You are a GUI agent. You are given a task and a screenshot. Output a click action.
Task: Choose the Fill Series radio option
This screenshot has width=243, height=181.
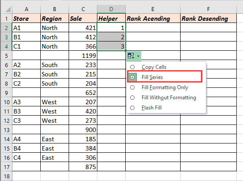tap(132, 77)
